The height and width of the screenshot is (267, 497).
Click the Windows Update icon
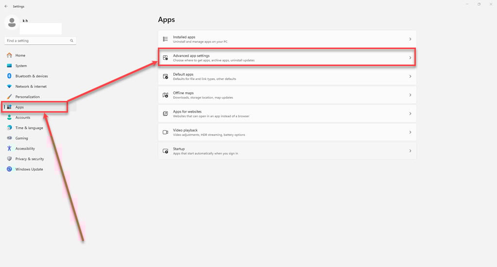[9, 169]
